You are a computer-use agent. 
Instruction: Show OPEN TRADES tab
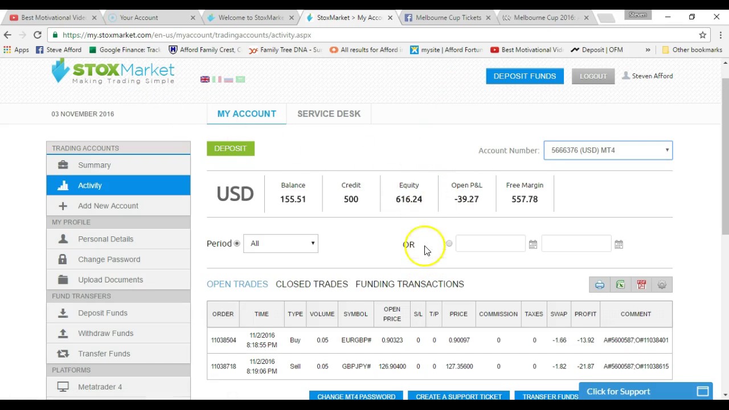tap(237, 284)
